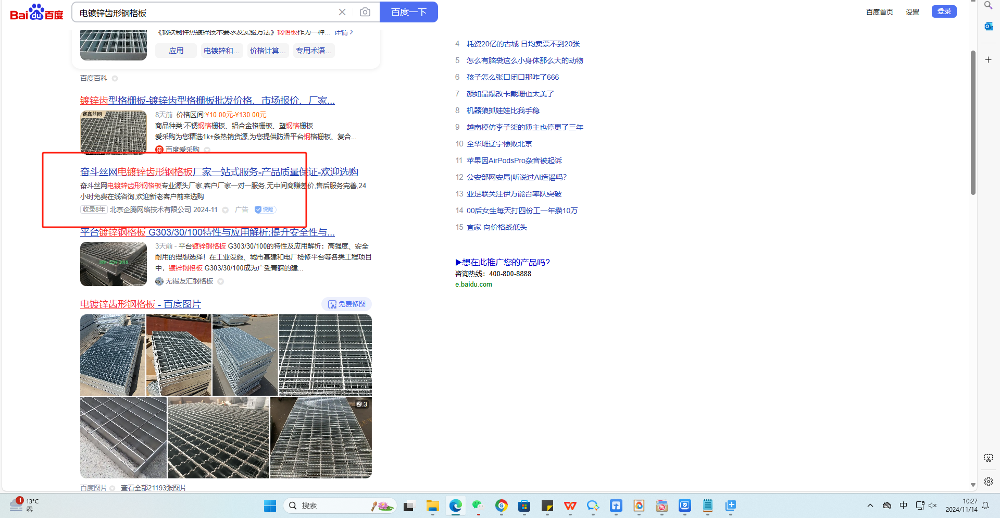The image size is (1000, 518).
Task: Expand dropdown arrow next to 百度图片 source
Action: [113, 488]
